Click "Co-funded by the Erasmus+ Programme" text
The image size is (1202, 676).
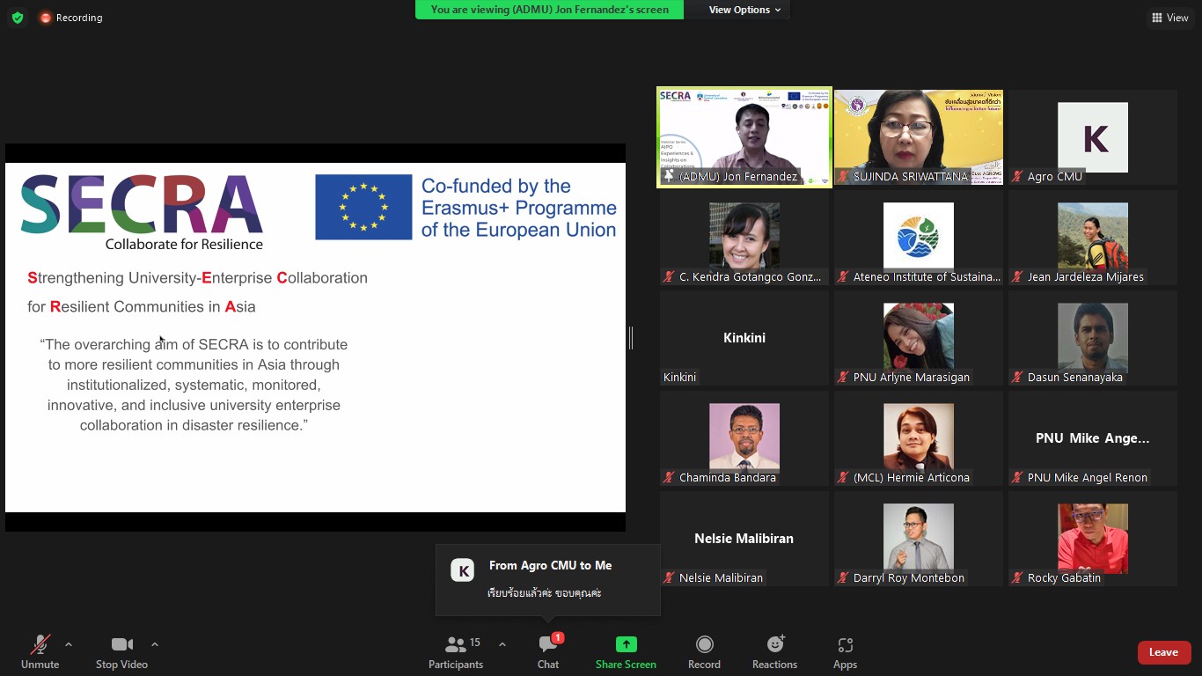pyautogui.click(x=519, y=208)
